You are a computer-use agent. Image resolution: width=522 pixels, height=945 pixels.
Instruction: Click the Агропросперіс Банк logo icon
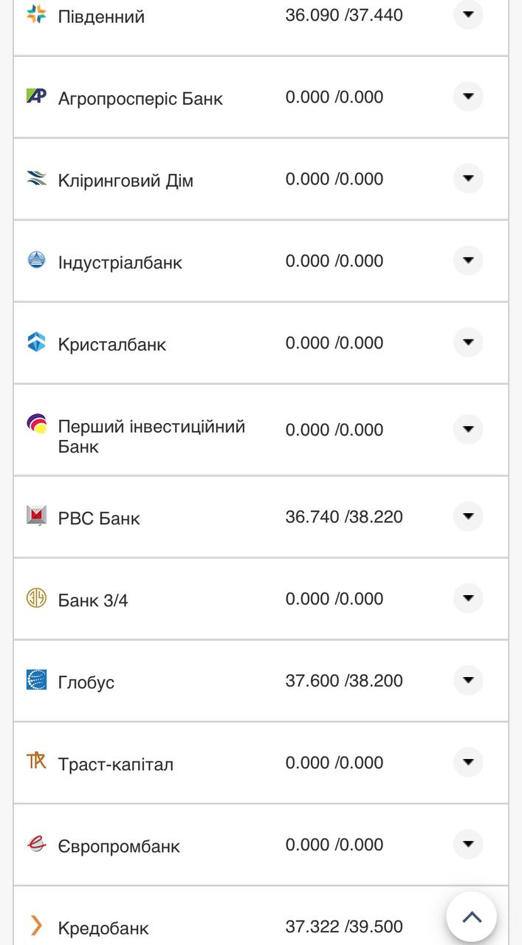pos(36,96)
